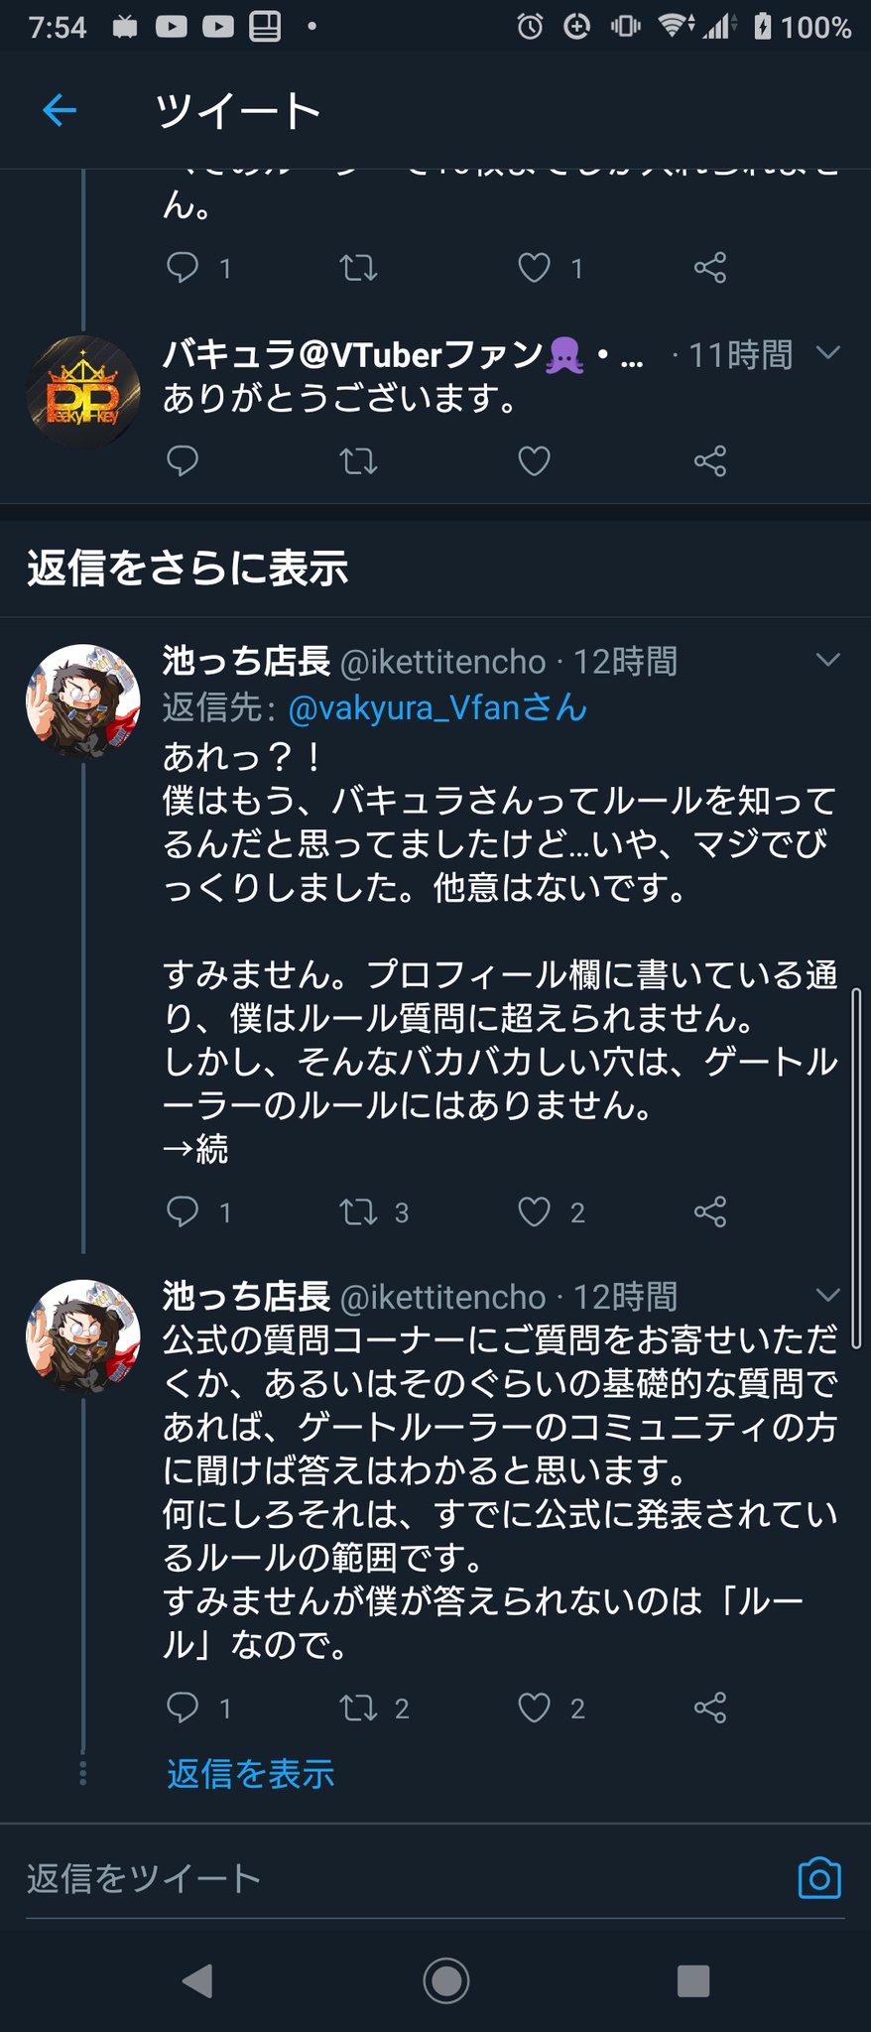Like the あれっ？！ tweet by 池っち店長

(x=534, y=1211)
